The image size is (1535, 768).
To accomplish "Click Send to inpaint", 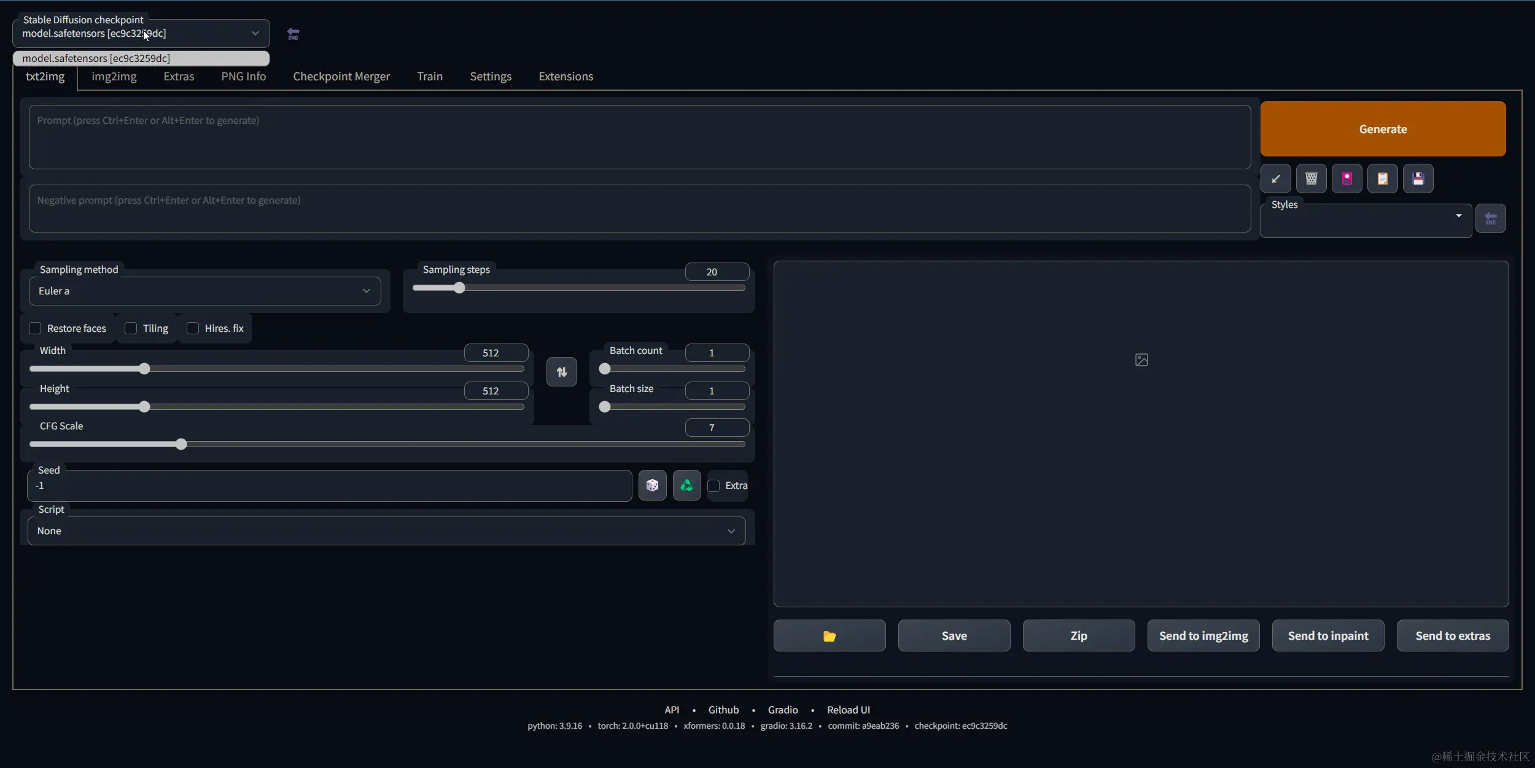I will coord(1328,636).
